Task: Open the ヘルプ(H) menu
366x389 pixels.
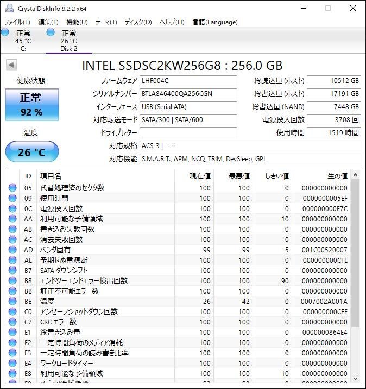Action: (172, 22)
